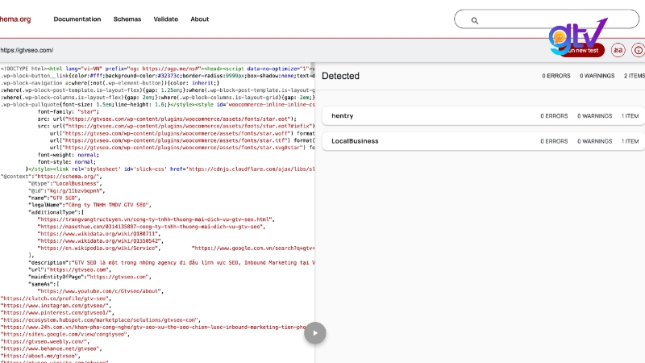Viewport: 645px width, 363px height.
Task: Click the Run new test button
Action: click(582, 50)
